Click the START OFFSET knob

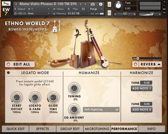point(17,97)
